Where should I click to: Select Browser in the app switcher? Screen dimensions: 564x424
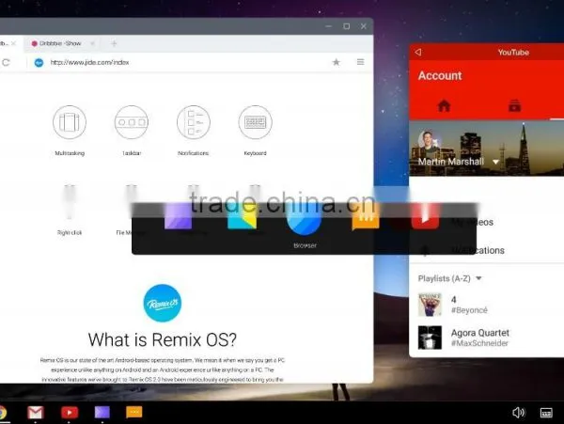pos(304,220)
